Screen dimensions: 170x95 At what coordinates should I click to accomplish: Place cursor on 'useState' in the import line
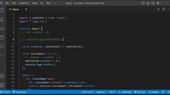[x=38, y=18]
